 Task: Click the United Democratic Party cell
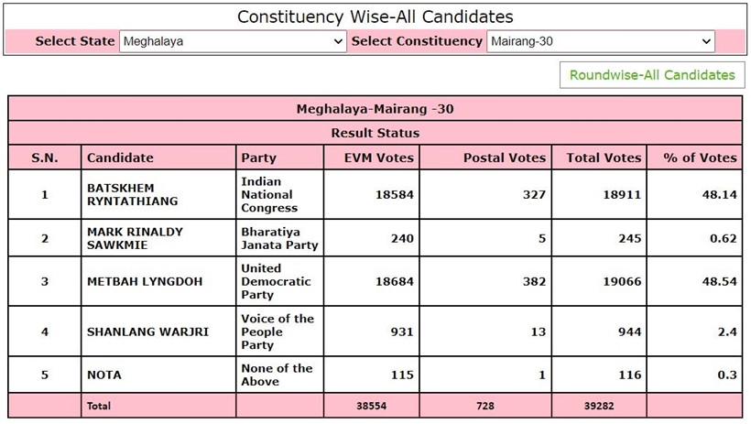click(279, 282)
